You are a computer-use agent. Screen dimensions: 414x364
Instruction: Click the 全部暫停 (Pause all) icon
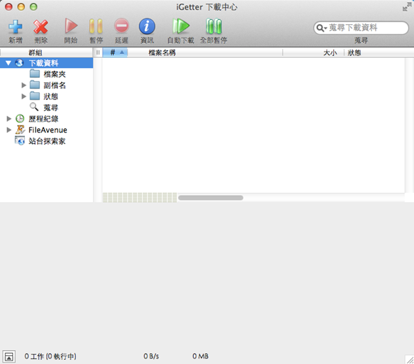click(x=213, y=27)
